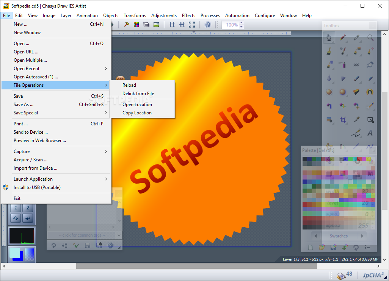This screenshot has height=281, width=389.
Task: Click the horizontal scrollbar thumb
Action: (196, 266)
